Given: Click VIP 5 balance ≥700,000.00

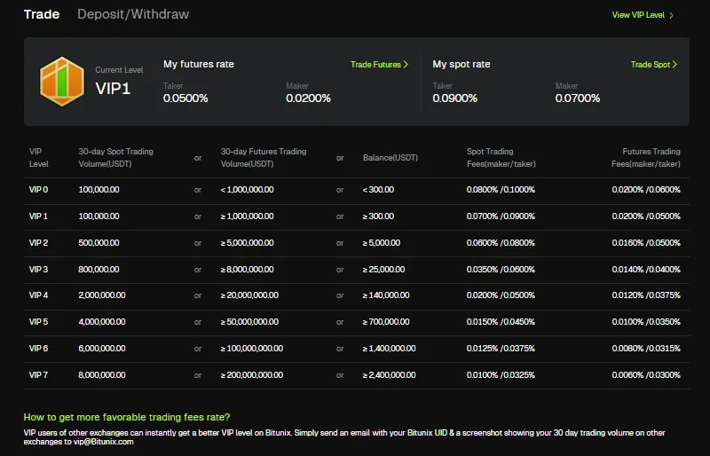Looking at the screenshot, I should tap(386, 322).
